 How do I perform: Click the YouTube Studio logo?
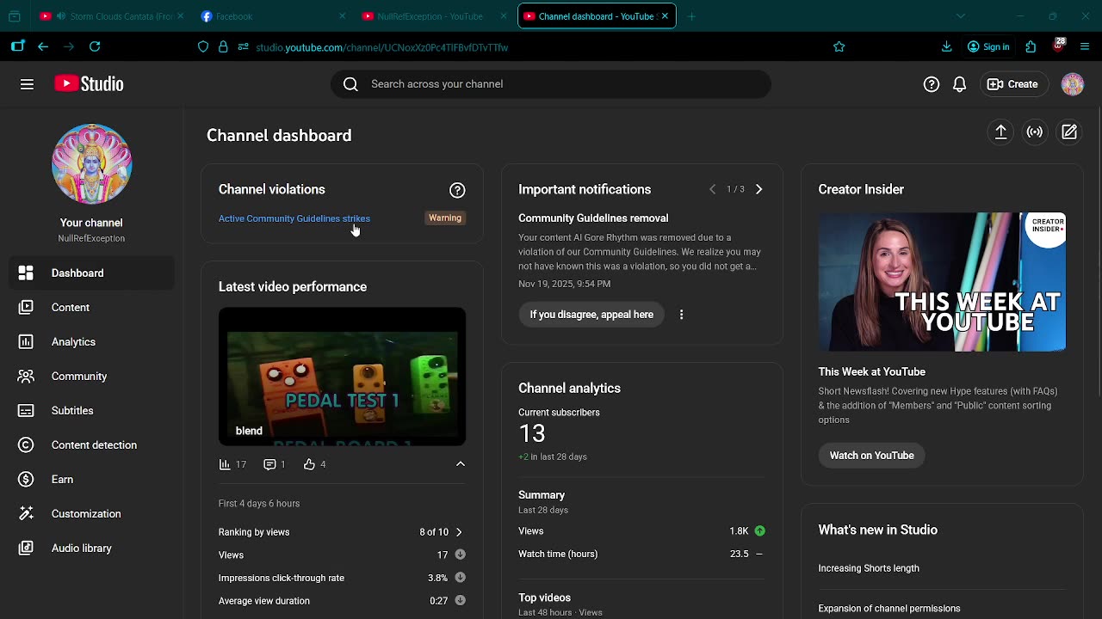(89, 83)
